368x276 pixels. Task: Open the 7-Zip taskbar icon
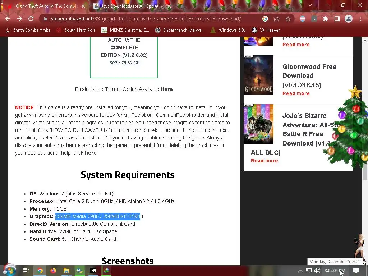coord(93,271)
